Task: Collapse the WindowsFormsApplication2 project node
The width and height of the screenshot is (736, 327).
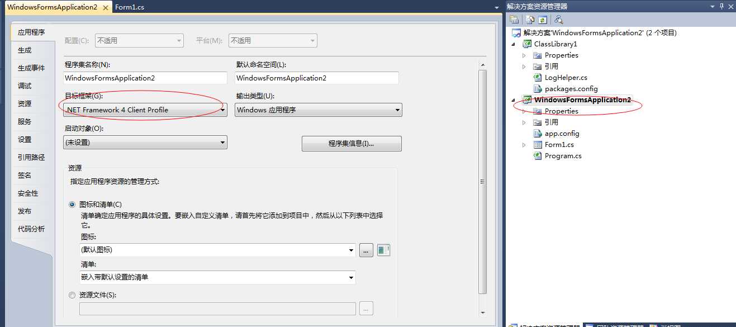Action: tap(514, 100)
